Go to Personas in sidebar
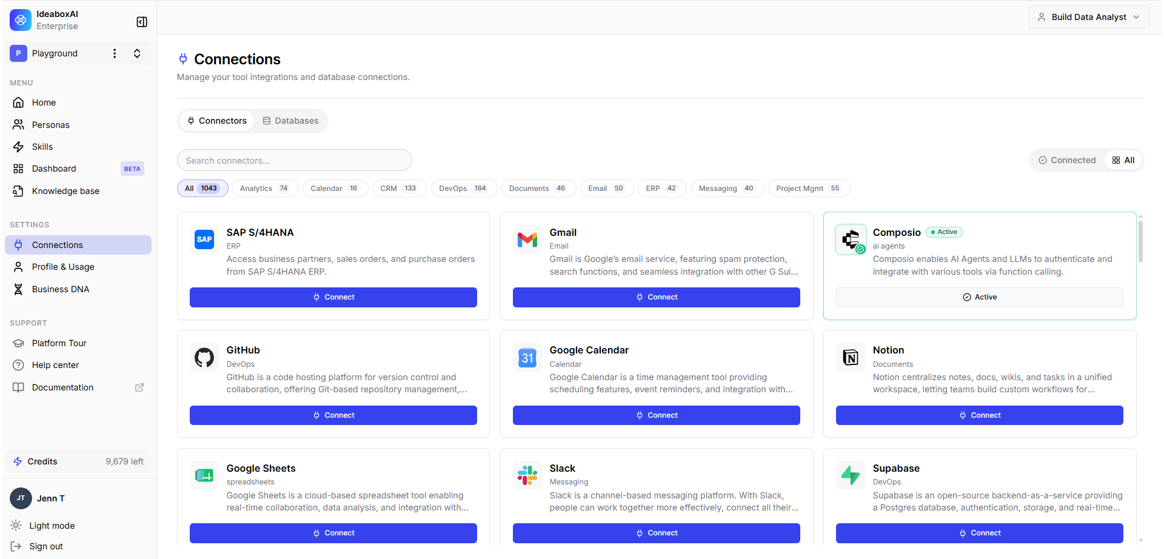This screenshot has width=1164, height=559. click(78, 125)
